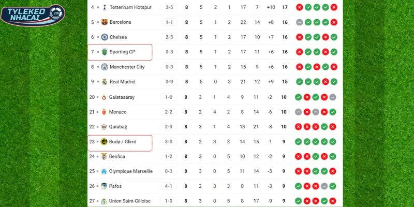Click Barcelona's gray draw form indicator
Screen dimensions: 414x207
tap(300, 22)
